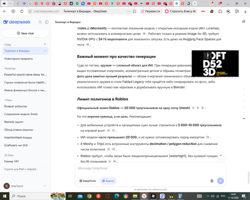This screenshot has height=200, width=250.
Task: Click the cookie extension icon
Action: coord(211,11)
